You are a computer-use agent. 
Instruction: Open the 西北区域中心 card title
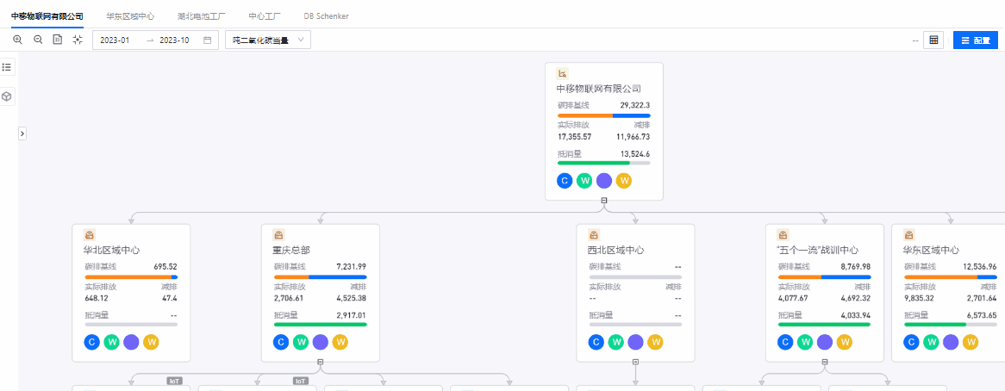[x=616, y=251]
